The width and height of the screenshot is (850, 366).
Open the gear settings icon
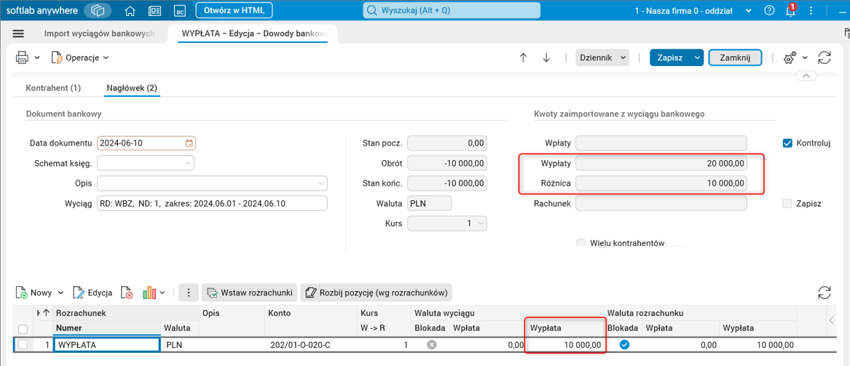tap(790, 58)
